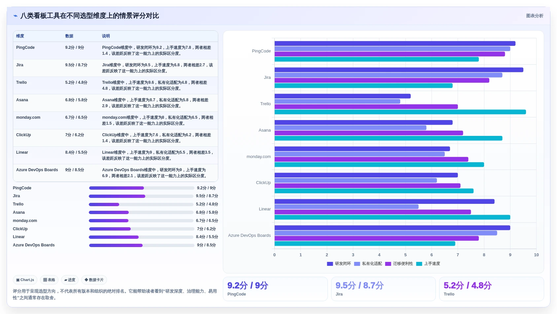The height and width of the screenshot is (314, 557).
Task: Open the Trello 5.2分 / 4.8分 data card
Action: point(491,289)
